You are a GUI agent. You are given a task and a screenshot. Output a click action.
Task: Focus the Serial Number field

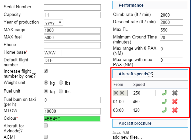point(72,8)
